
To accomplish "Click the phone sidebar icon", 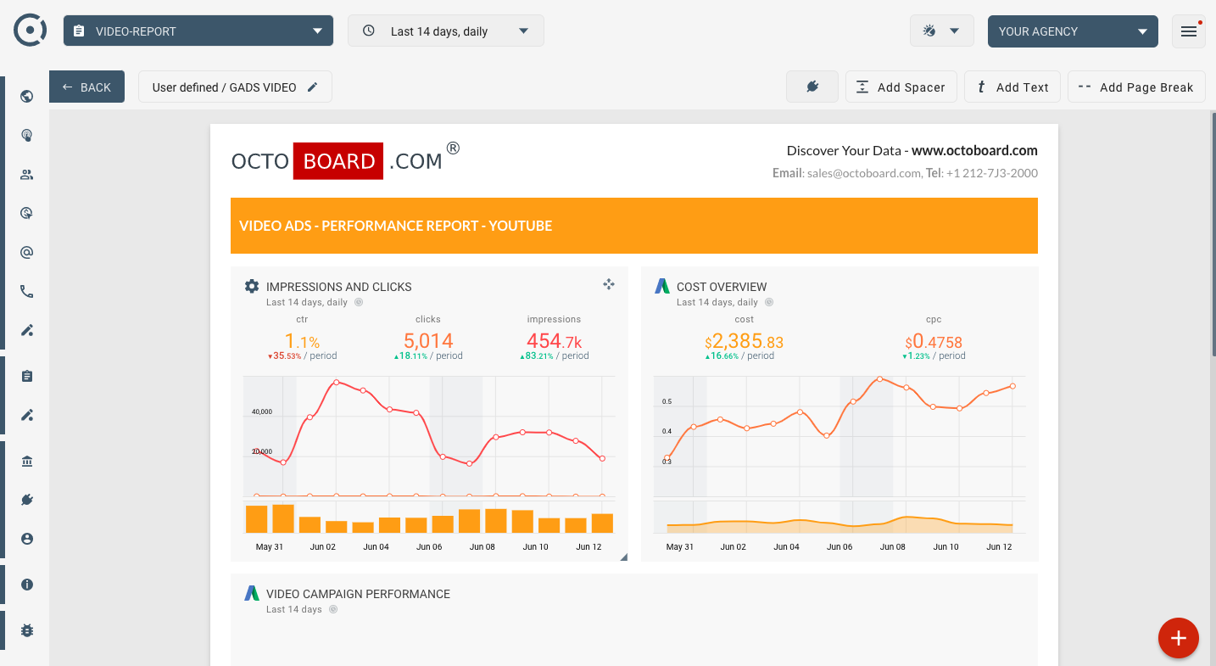I will pyautogui.click(x=27, y=292).
